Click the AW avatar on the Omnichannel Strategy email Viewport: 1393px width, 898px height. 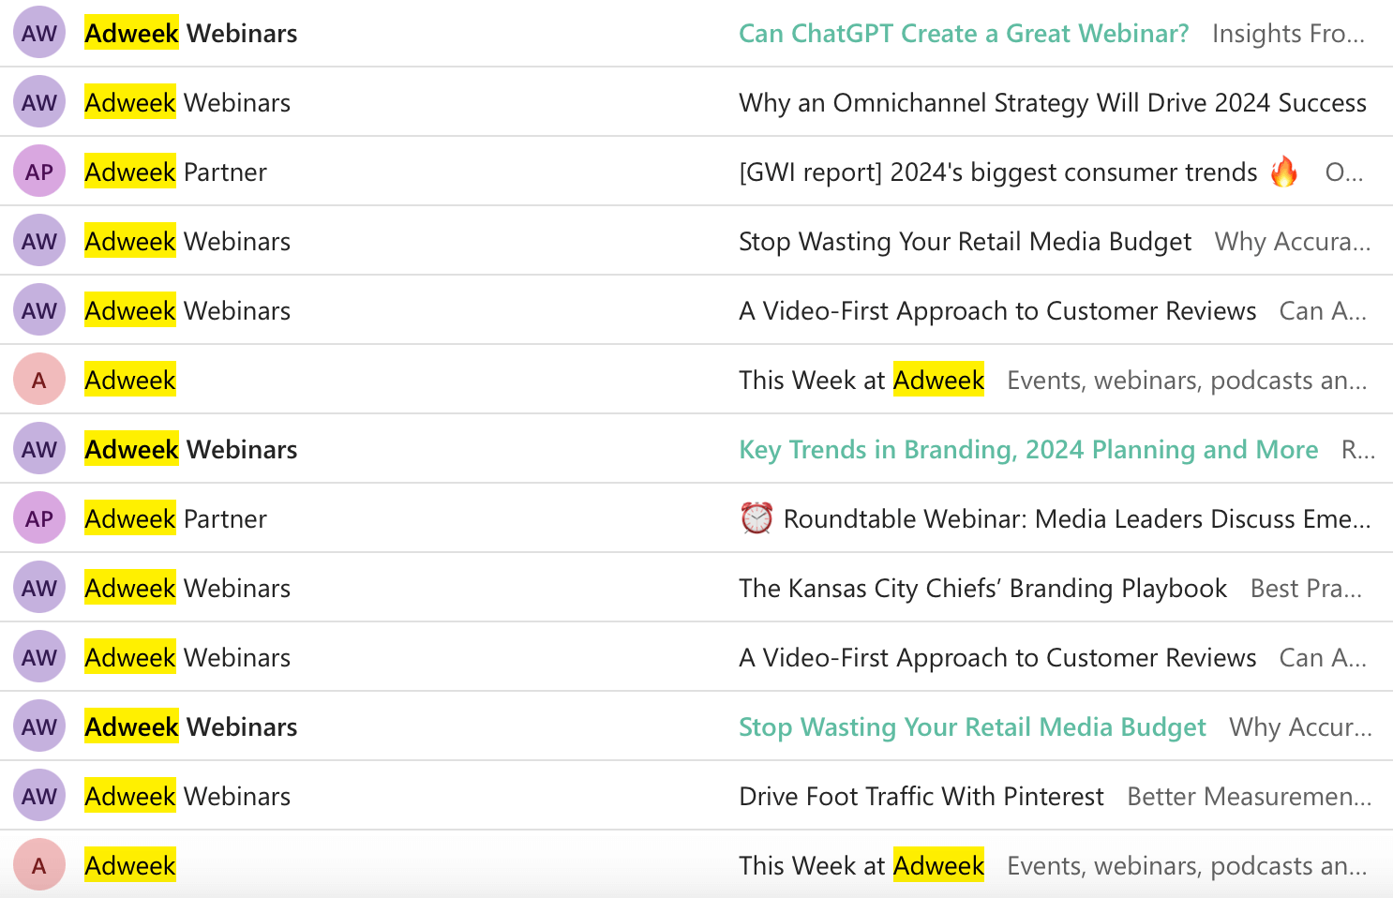pos(39,102)
